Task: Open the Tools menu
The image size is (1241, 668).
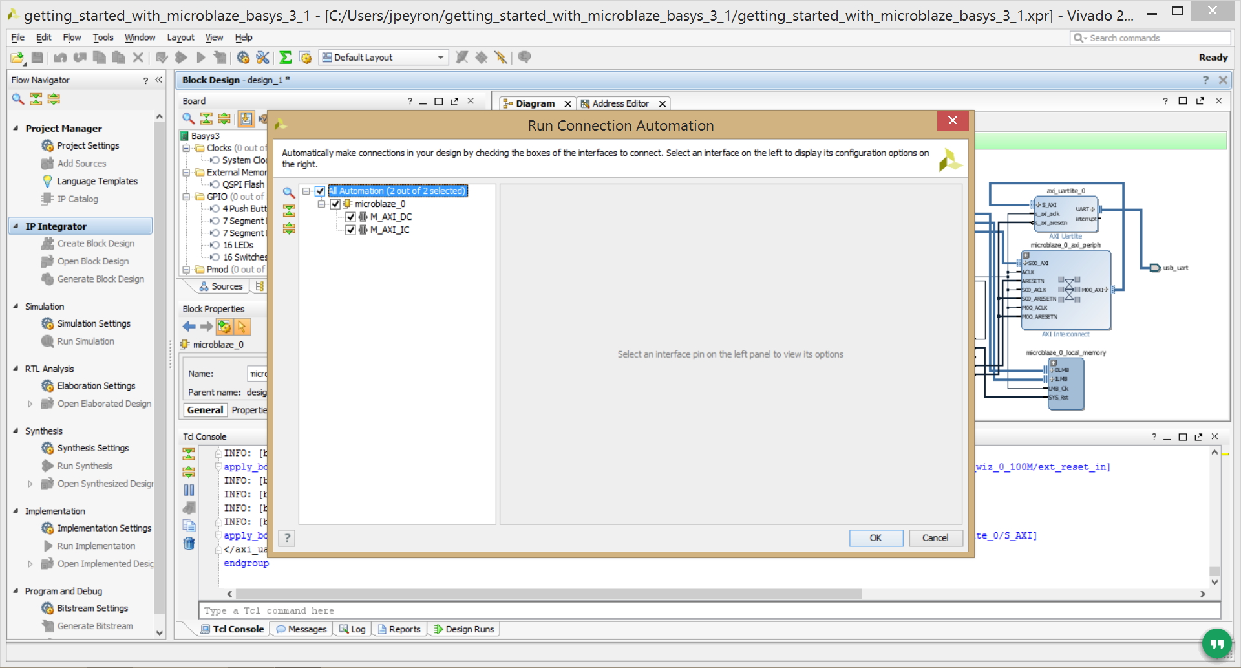Action: 103,38
